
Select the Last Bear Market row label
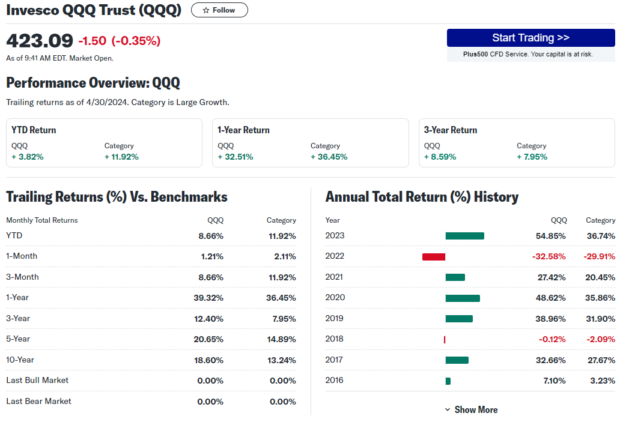(x=38, y=401)
